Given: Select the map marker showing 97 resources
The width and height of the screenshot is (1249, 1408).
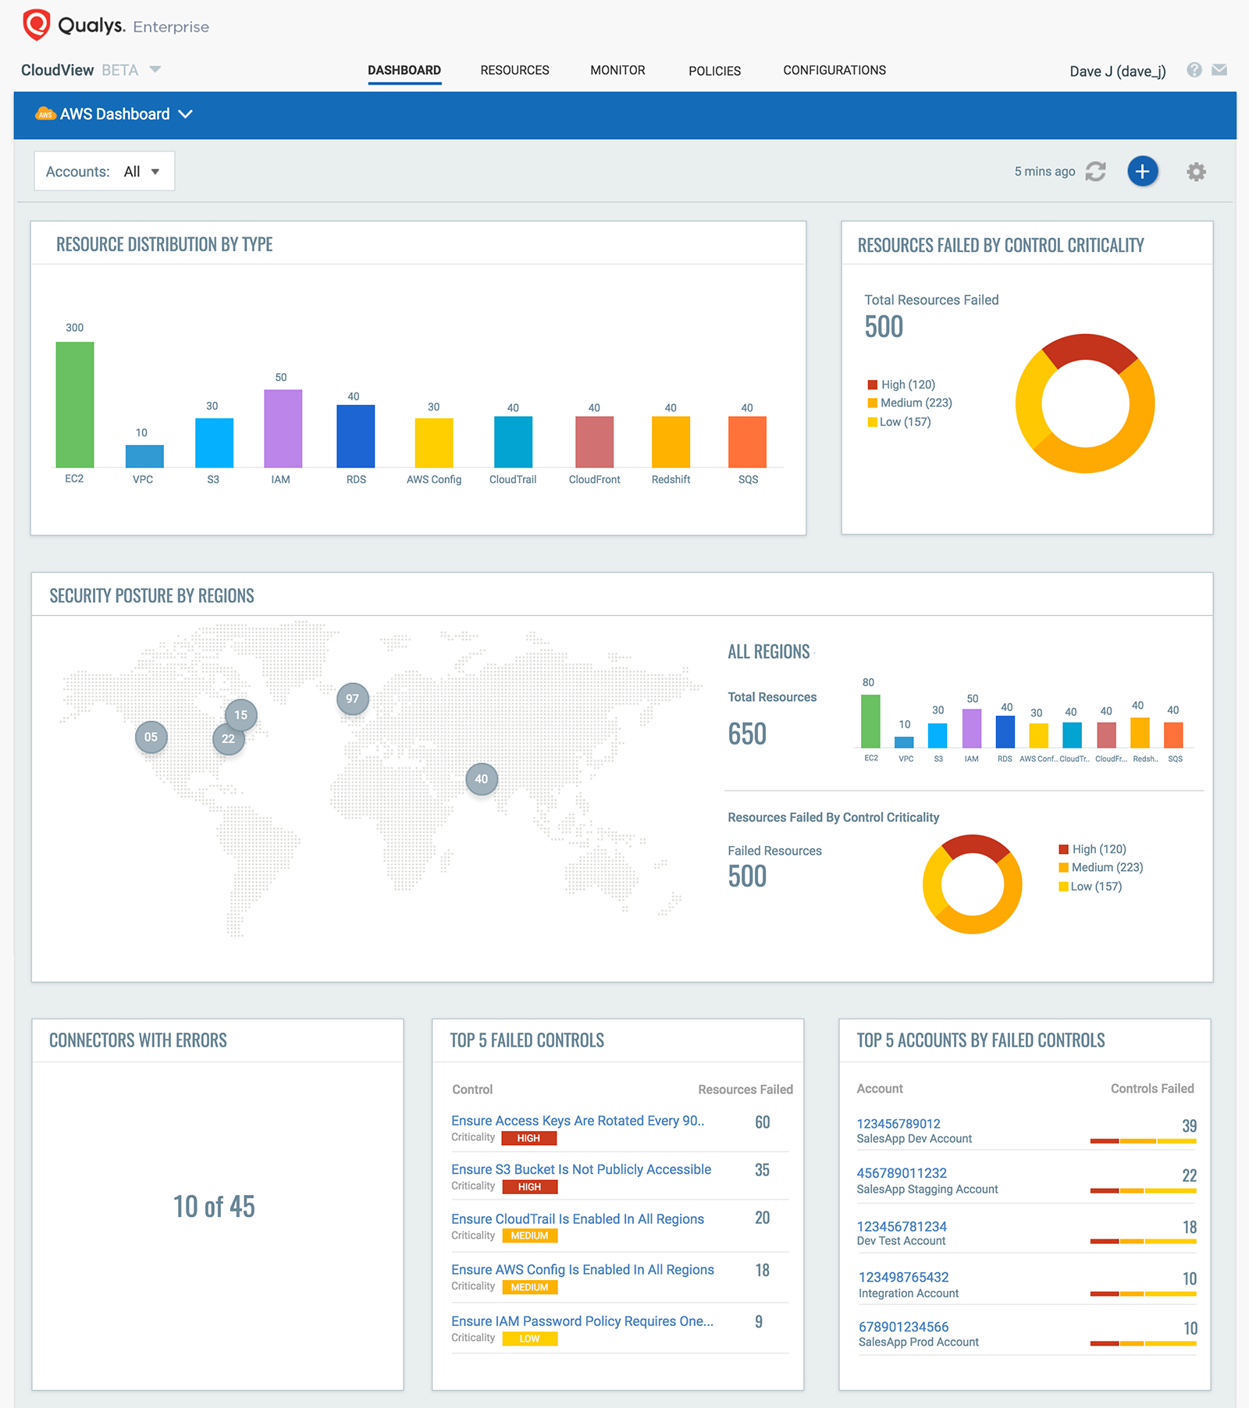Looking at the screenshot, I should 352,699.
